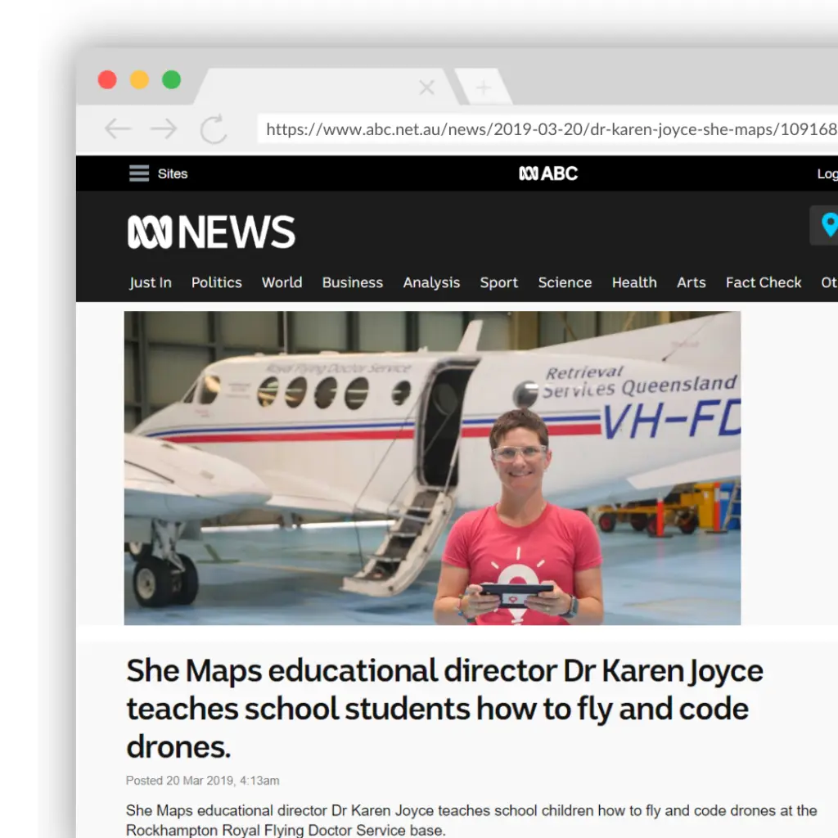The image size is (838, 838).
Task: Click the Posted 20 Mar 2019 timestamp
Action: point(203,781)
